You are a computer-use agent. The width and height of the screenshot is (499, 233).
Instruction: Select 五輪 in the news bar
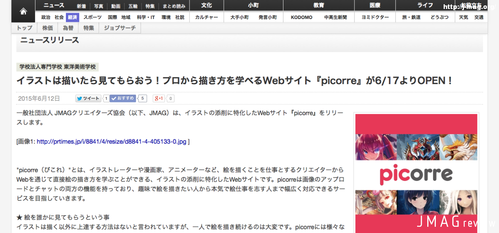pos(133,6)
